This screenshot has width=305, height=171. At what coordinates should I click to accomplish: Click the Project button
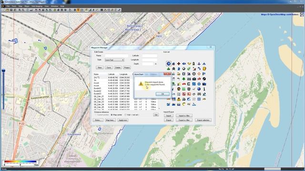coord(127,67)
